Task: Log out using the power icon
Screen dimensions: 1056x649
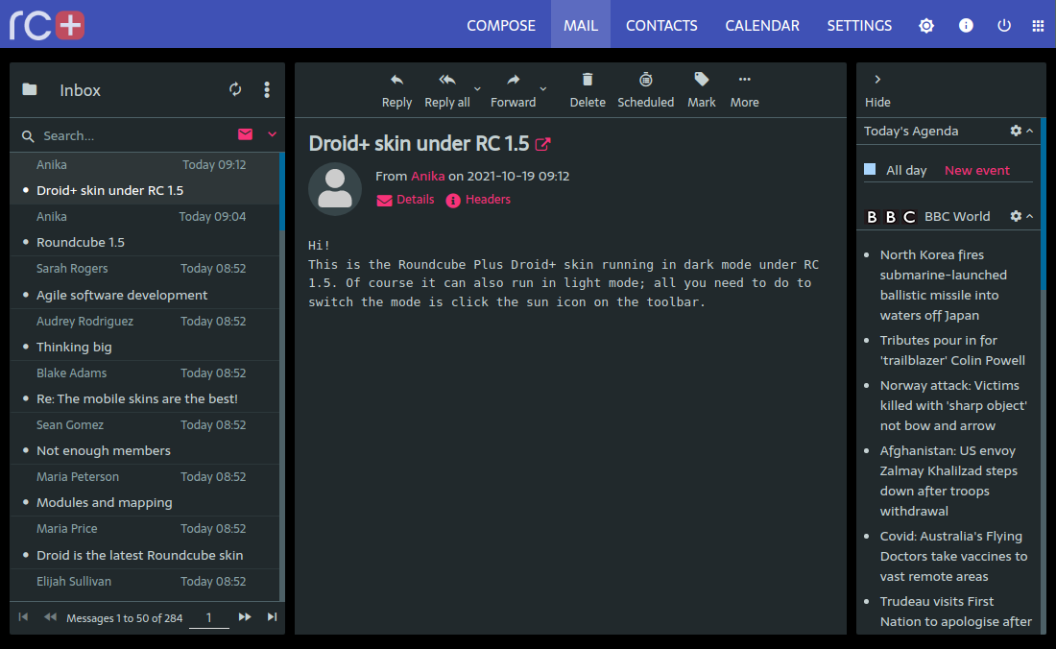Action: tap(1003, 26)
